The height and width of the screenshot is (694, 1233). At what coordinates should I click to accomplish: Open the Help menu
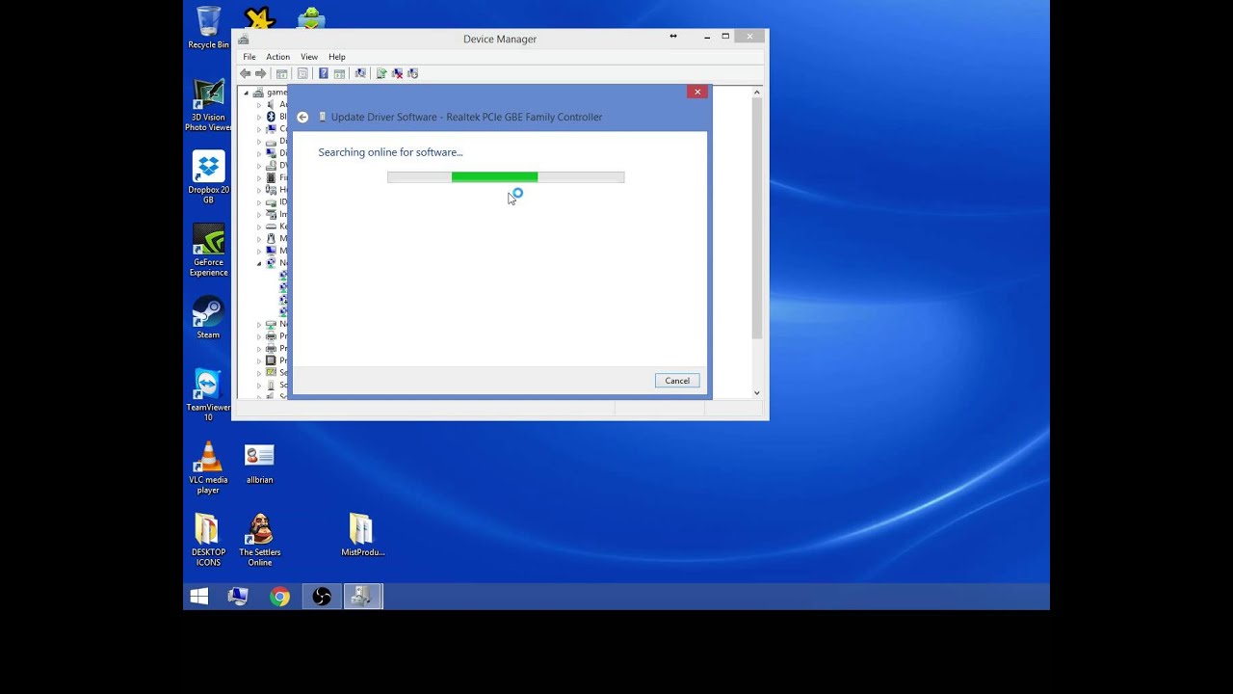tap(337, 57)
